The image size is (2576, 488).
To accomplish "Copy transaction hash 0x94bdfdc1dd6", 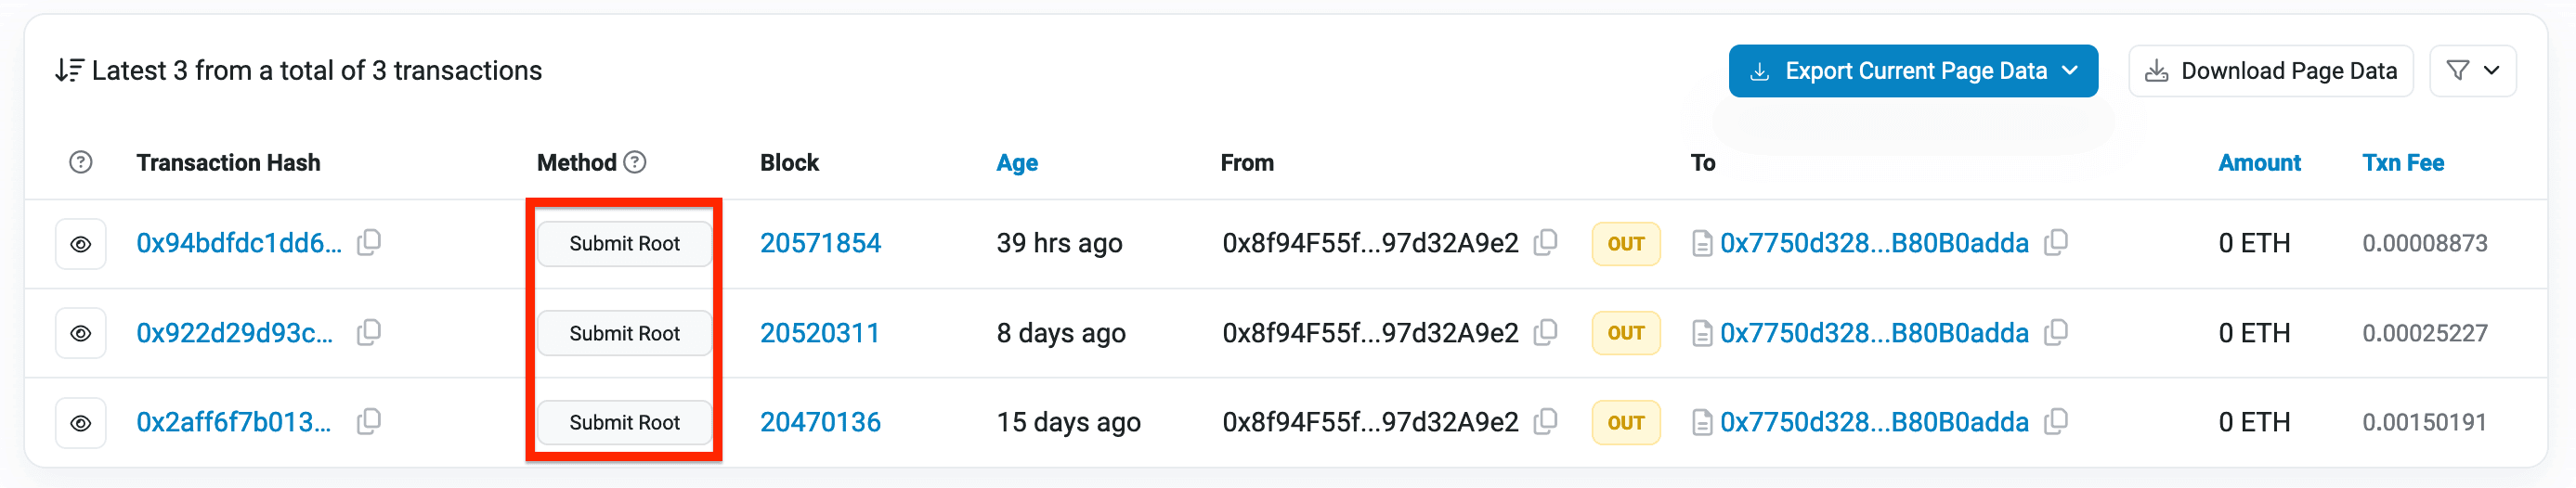I will click(x=369, y=242).
